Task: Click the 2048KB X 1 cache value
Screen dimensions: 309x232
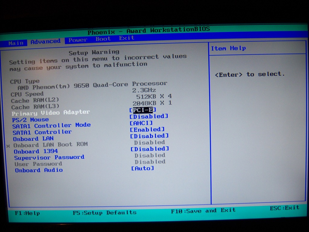Action: click(x=152, y=103)
